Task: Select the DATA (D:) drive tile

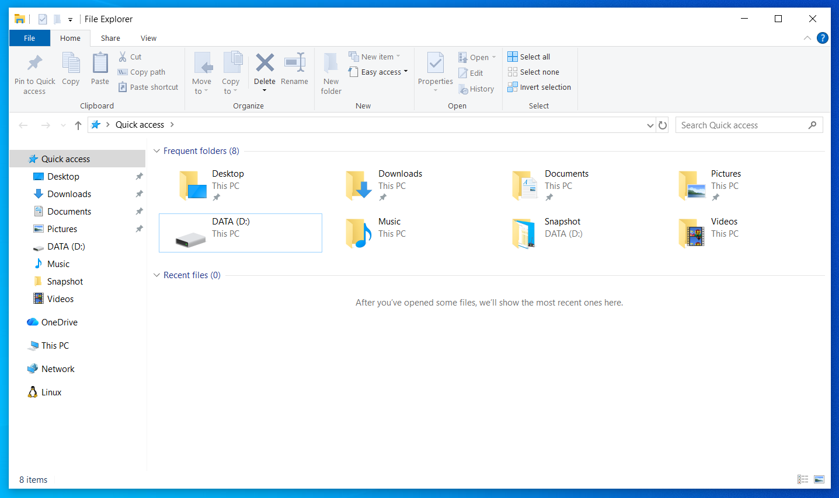Action: pyautogui.click(x=241, y=233)
